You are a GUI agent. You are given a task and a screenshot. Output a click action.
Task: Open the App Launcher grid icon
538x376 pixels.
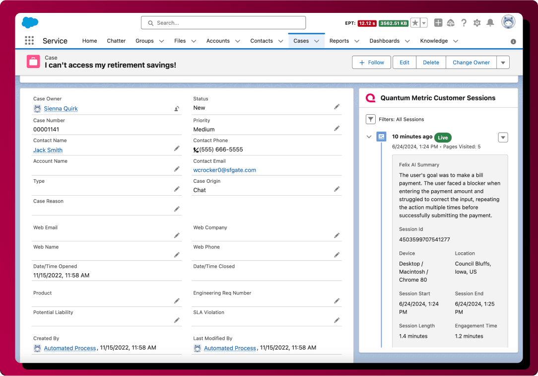click(29, 41)
